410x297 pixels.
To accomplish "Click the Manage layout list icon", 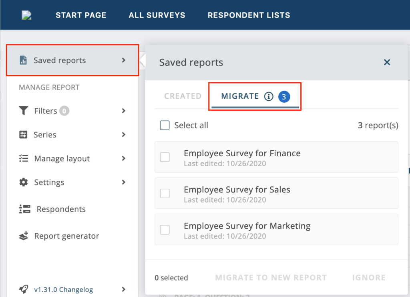I will click(x=24, y=158).
